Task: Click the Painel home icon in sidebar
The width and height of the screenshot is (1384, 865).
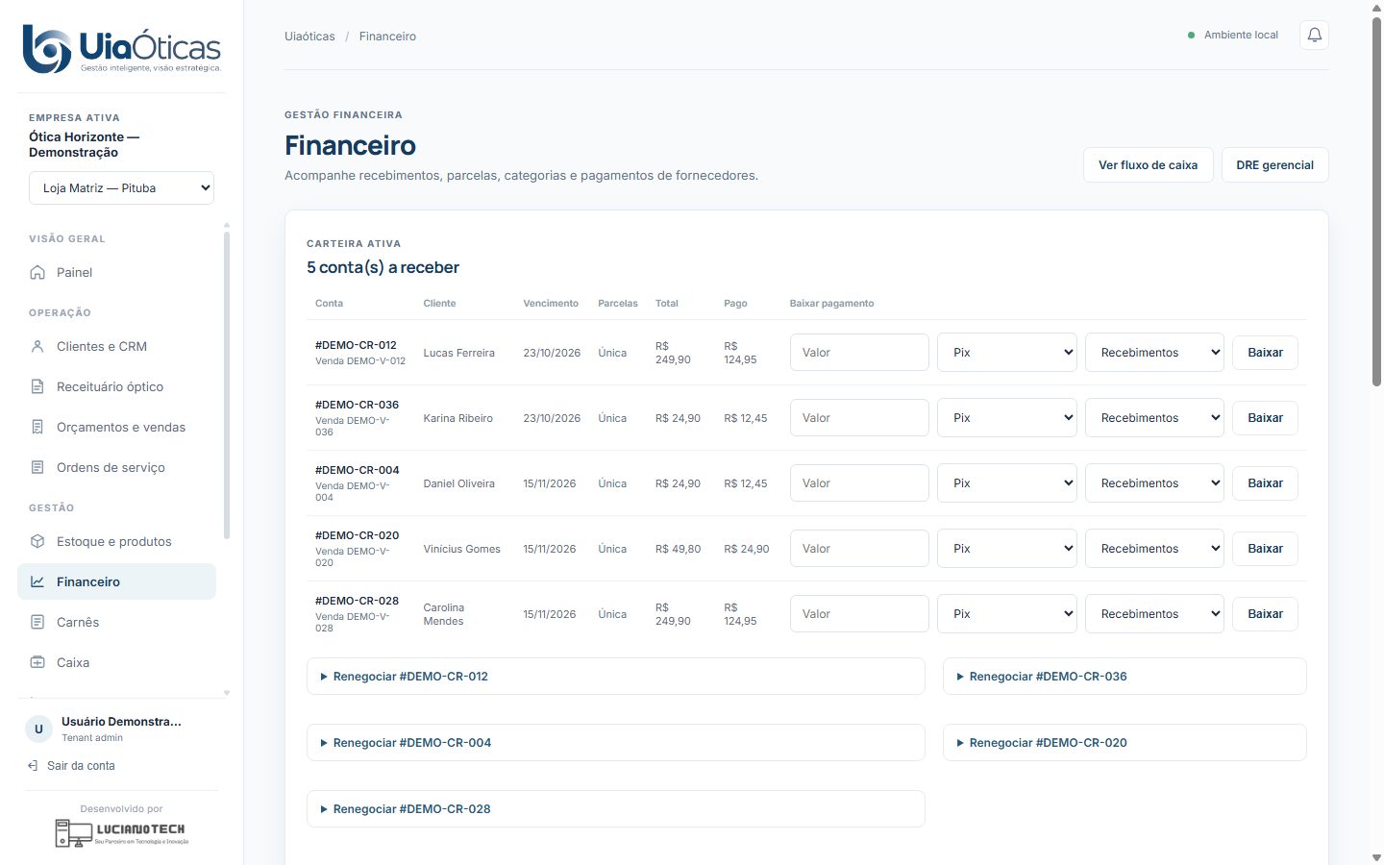Action: pos(37,272)
